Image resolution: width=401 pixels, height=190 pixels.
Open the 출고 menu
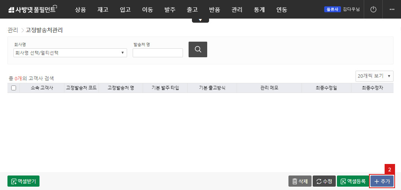[x=192, y=10]
